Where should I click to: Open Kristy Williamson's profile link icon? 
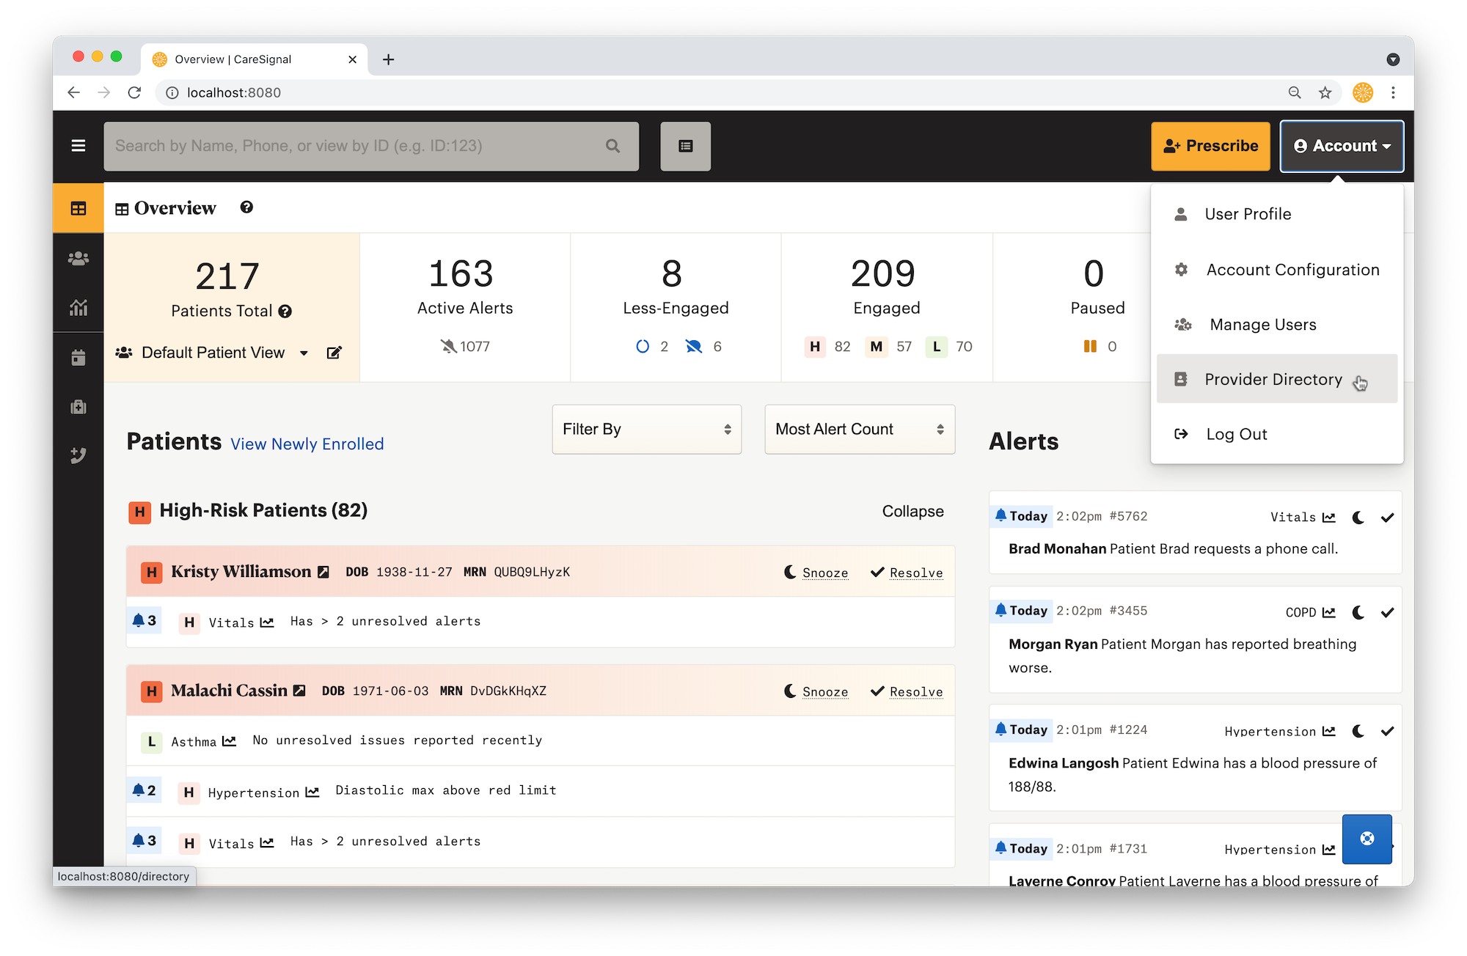tap(323, 572)
